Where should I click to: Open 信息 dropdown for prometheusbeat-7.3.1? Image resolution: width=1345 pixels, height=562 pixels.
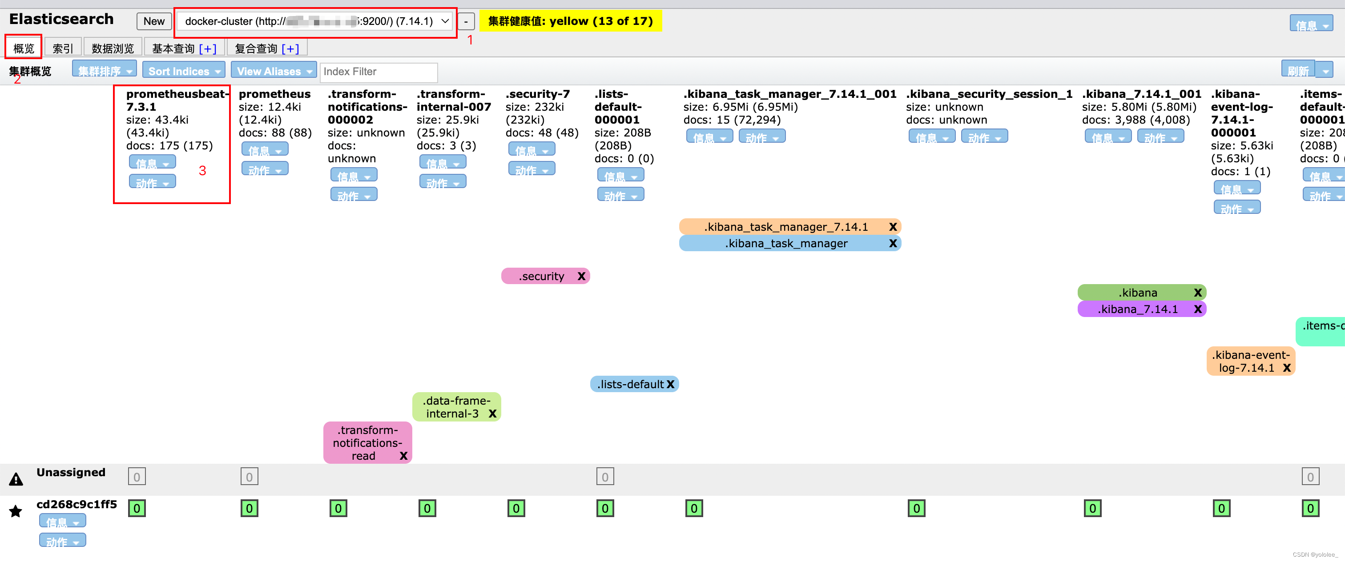point(152,163)
